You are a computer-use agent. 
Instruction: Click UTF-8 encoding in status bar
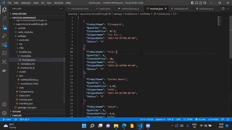170,119
